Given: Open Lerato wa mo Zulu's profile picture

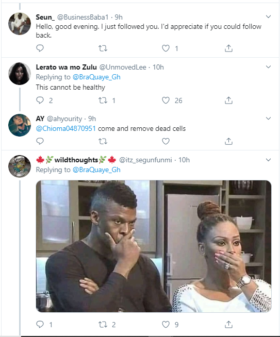Looking at the screenshot, I should point(20,74).
